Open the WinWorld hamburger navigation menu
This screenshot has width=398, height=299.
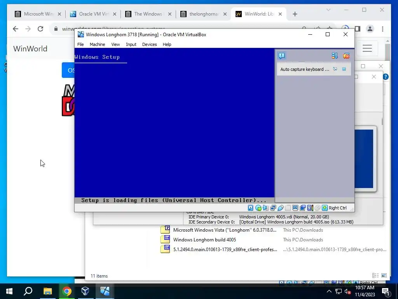tap(367, 48)
